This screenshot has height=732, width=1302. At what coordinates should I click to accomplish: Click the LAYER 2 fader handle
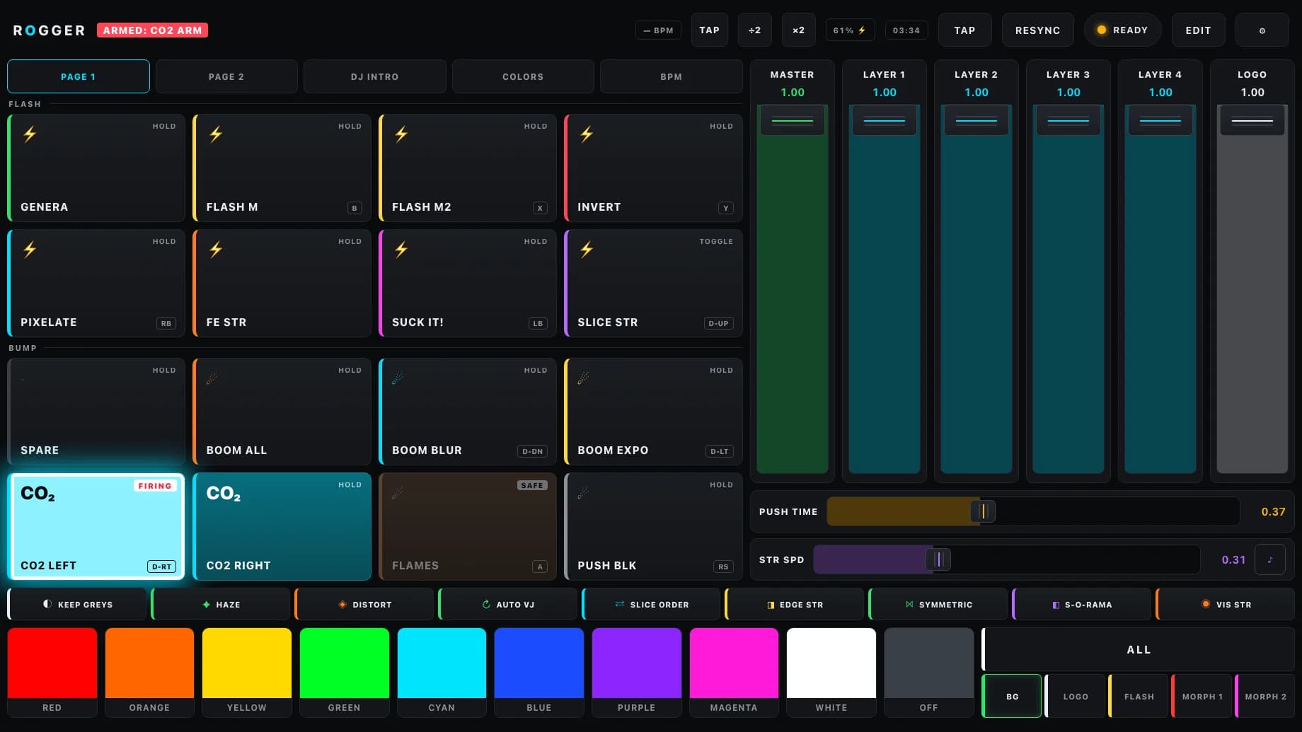click(976, 120)
